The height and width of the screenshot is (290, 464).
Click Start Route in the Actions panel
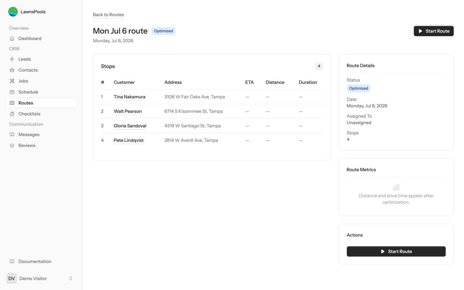pyautogui.click(x=396, y=251)
